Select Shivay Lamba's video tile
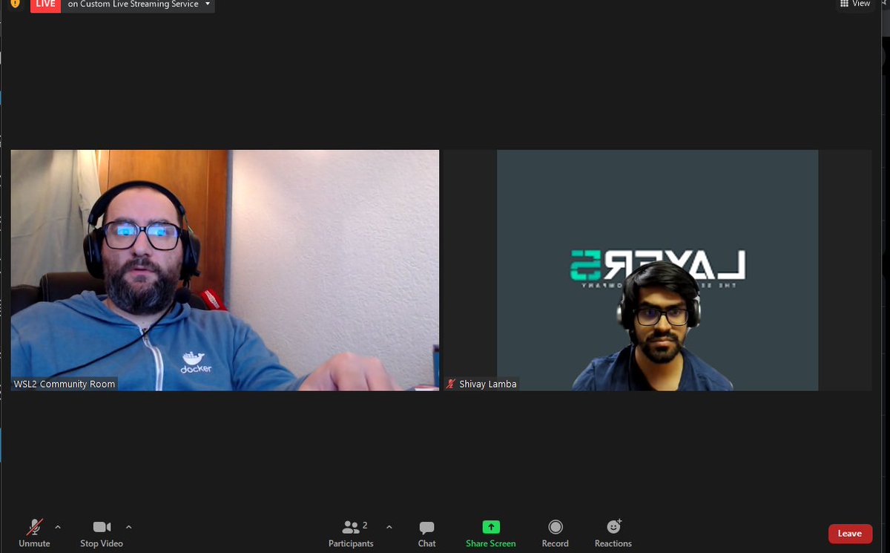890x553 pixels. click(657, 270)
